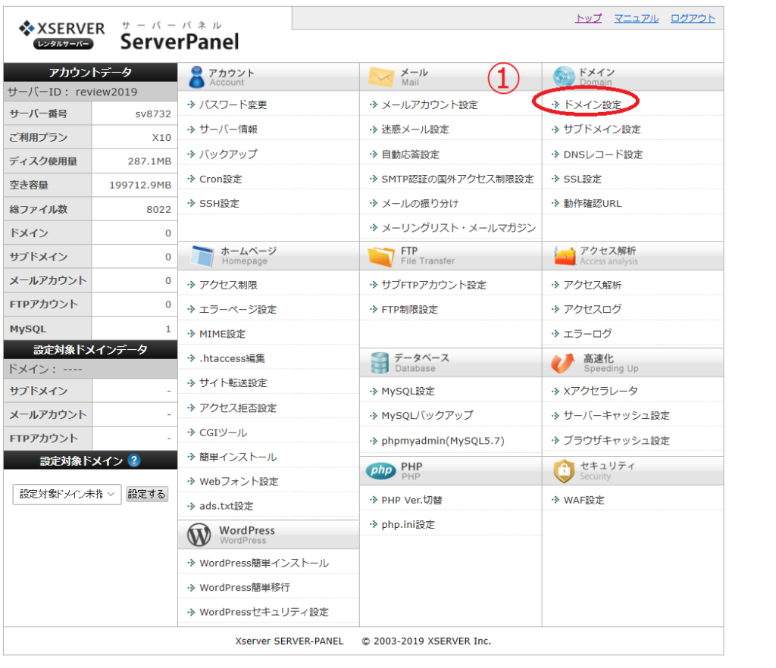Open アクセス制限
This screenshot has width=776, height=668.
[x=228, y=285]
